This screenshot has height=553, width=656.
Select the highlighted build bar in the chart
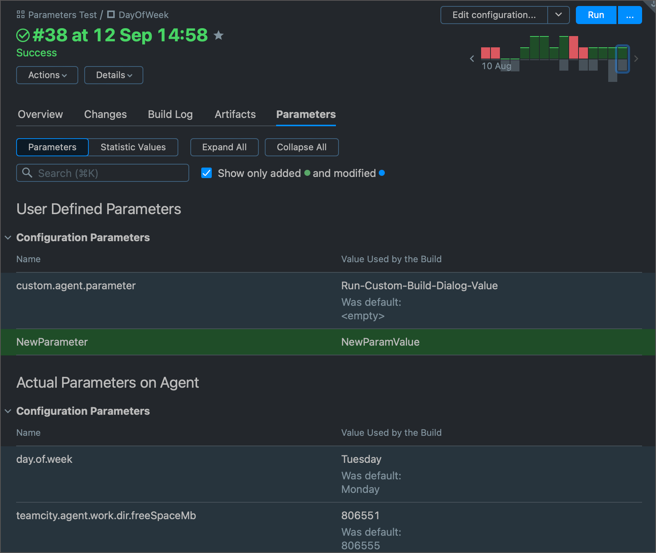pos(623,58)
